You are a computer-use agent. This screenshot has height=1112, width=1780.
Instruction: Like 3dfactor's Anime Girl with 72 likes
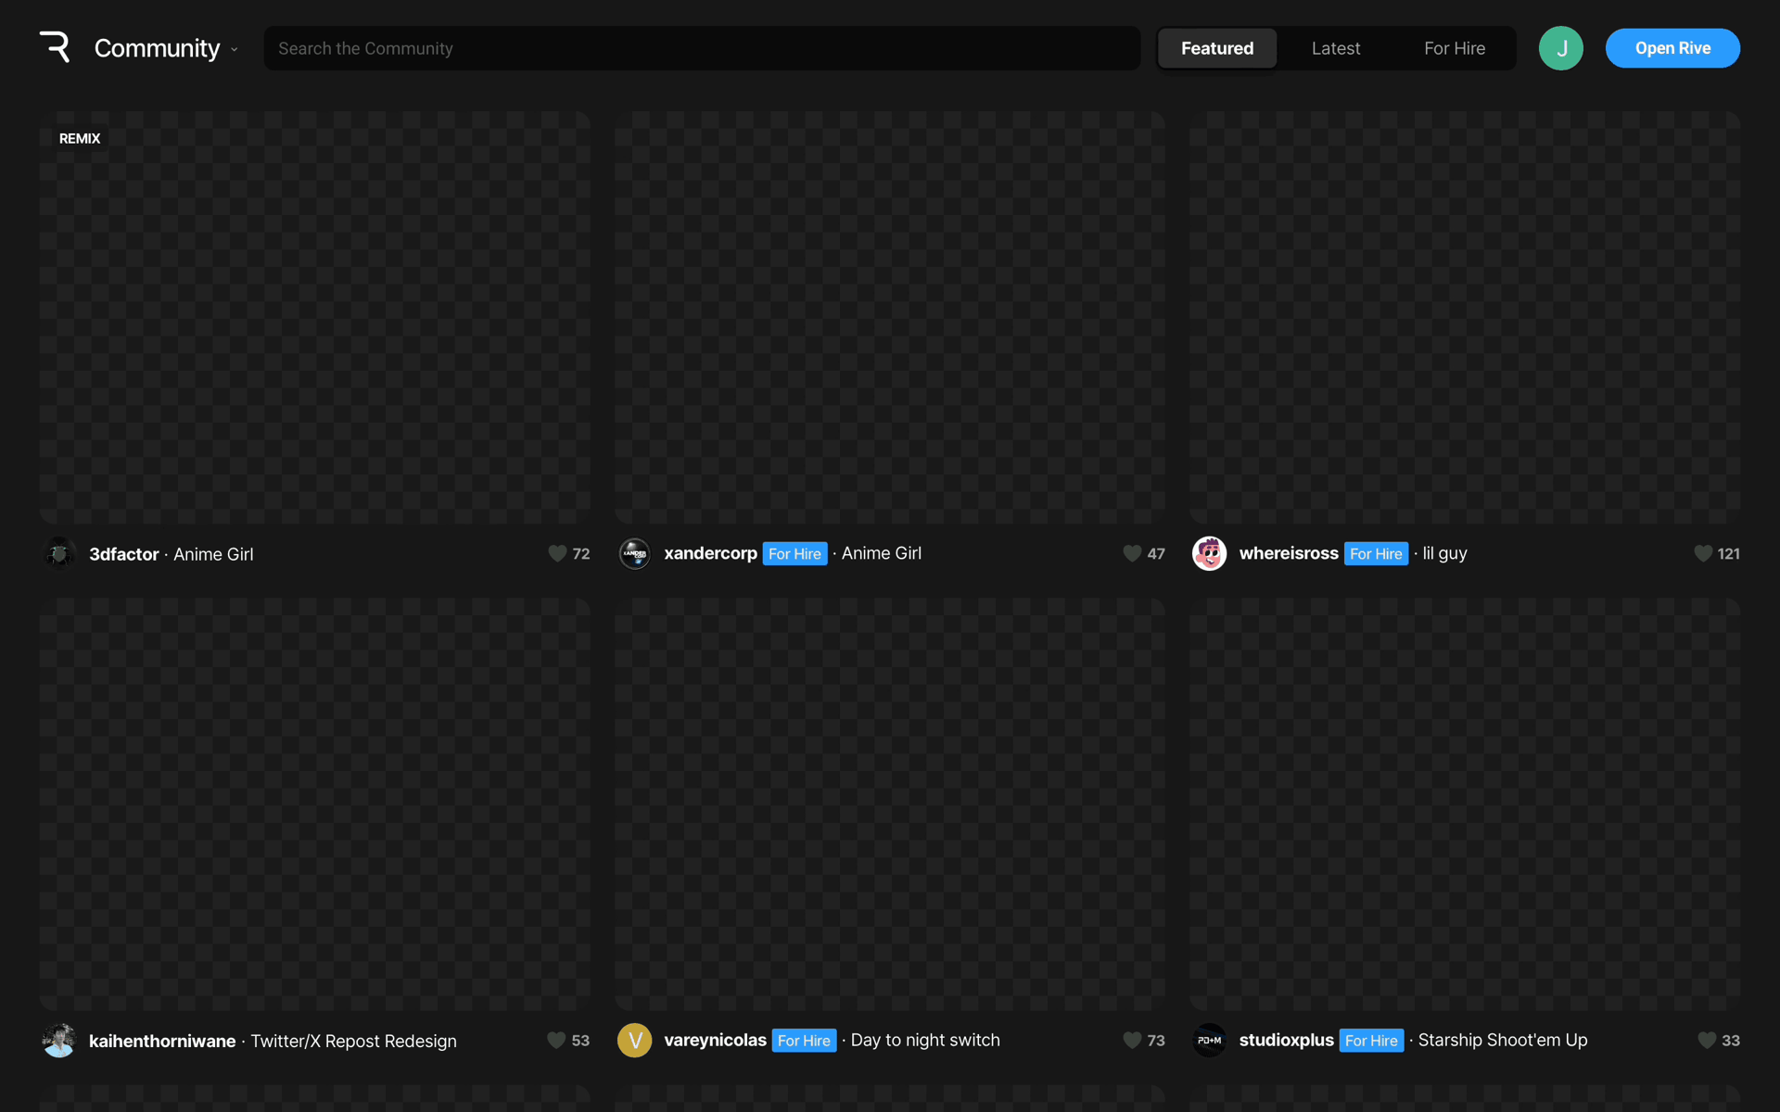557,553
